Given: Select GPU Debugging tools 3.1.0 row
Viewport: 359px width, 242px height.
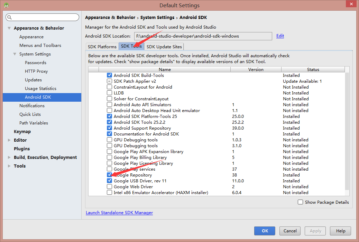Looking at the screenshot, I should coord(217,146).
